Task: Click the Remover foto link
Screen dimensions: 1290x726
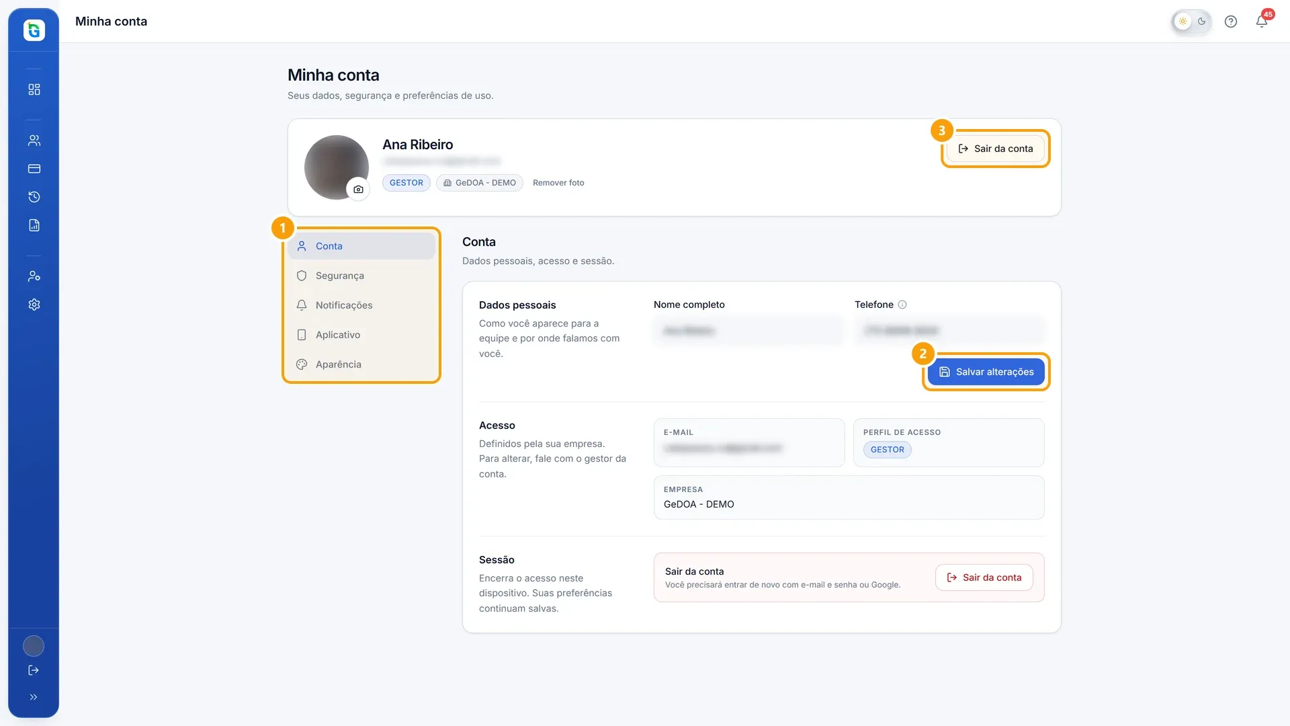Action: [x=558, y=183]
